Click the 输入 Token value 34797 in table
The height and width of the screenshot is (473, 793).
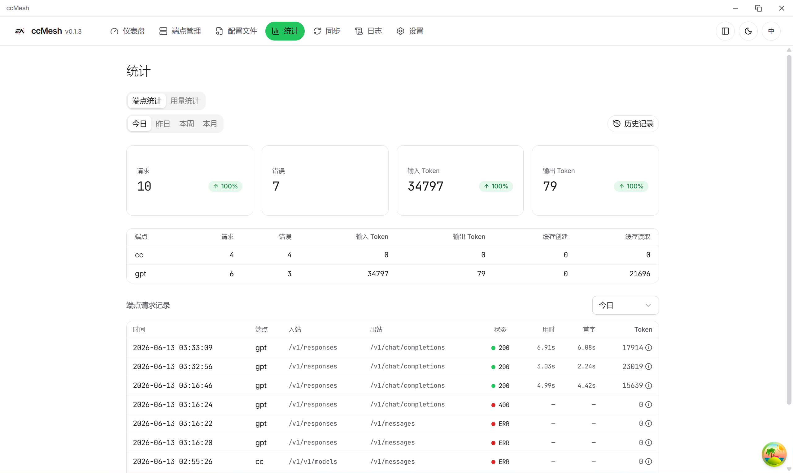click(x=378, y=274)
